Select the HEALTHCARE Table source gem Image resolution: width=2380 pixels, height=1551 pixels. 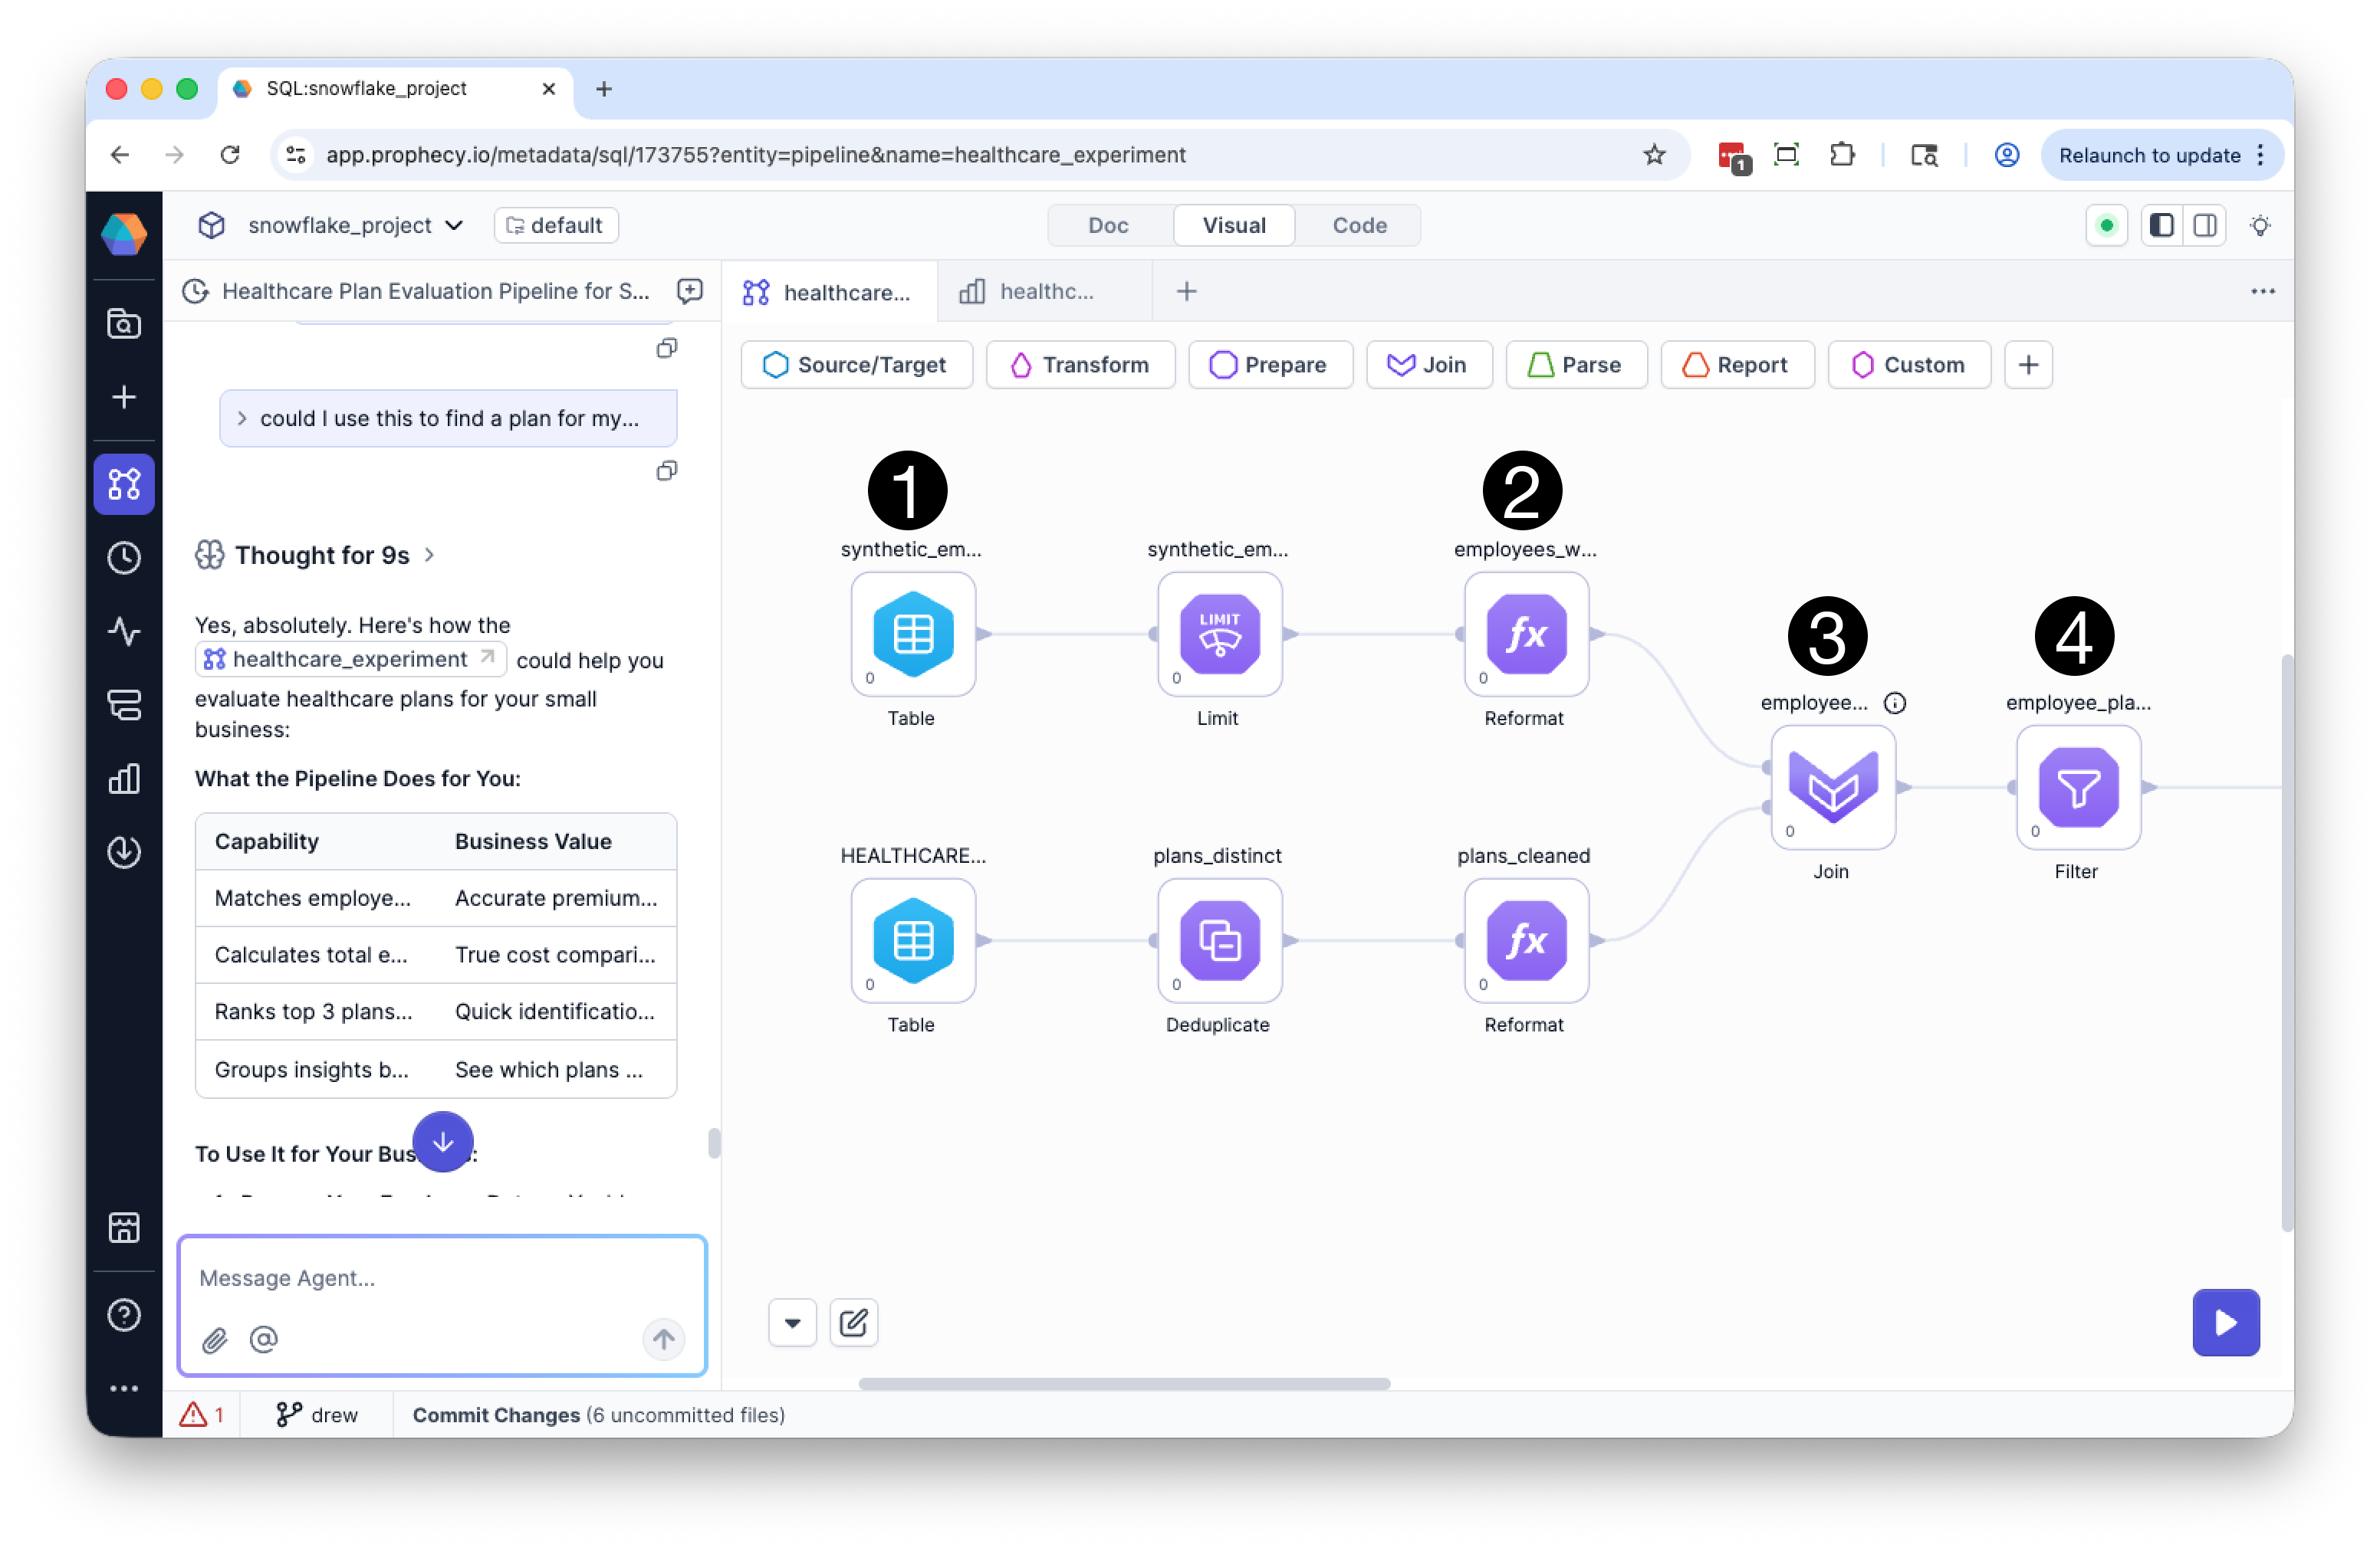pos(913,940)
